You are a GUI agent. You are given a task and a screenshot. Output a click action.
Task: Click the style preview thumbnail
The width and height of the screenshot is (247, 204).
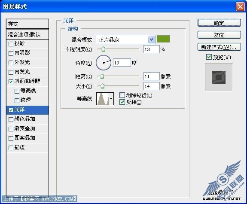219,77
